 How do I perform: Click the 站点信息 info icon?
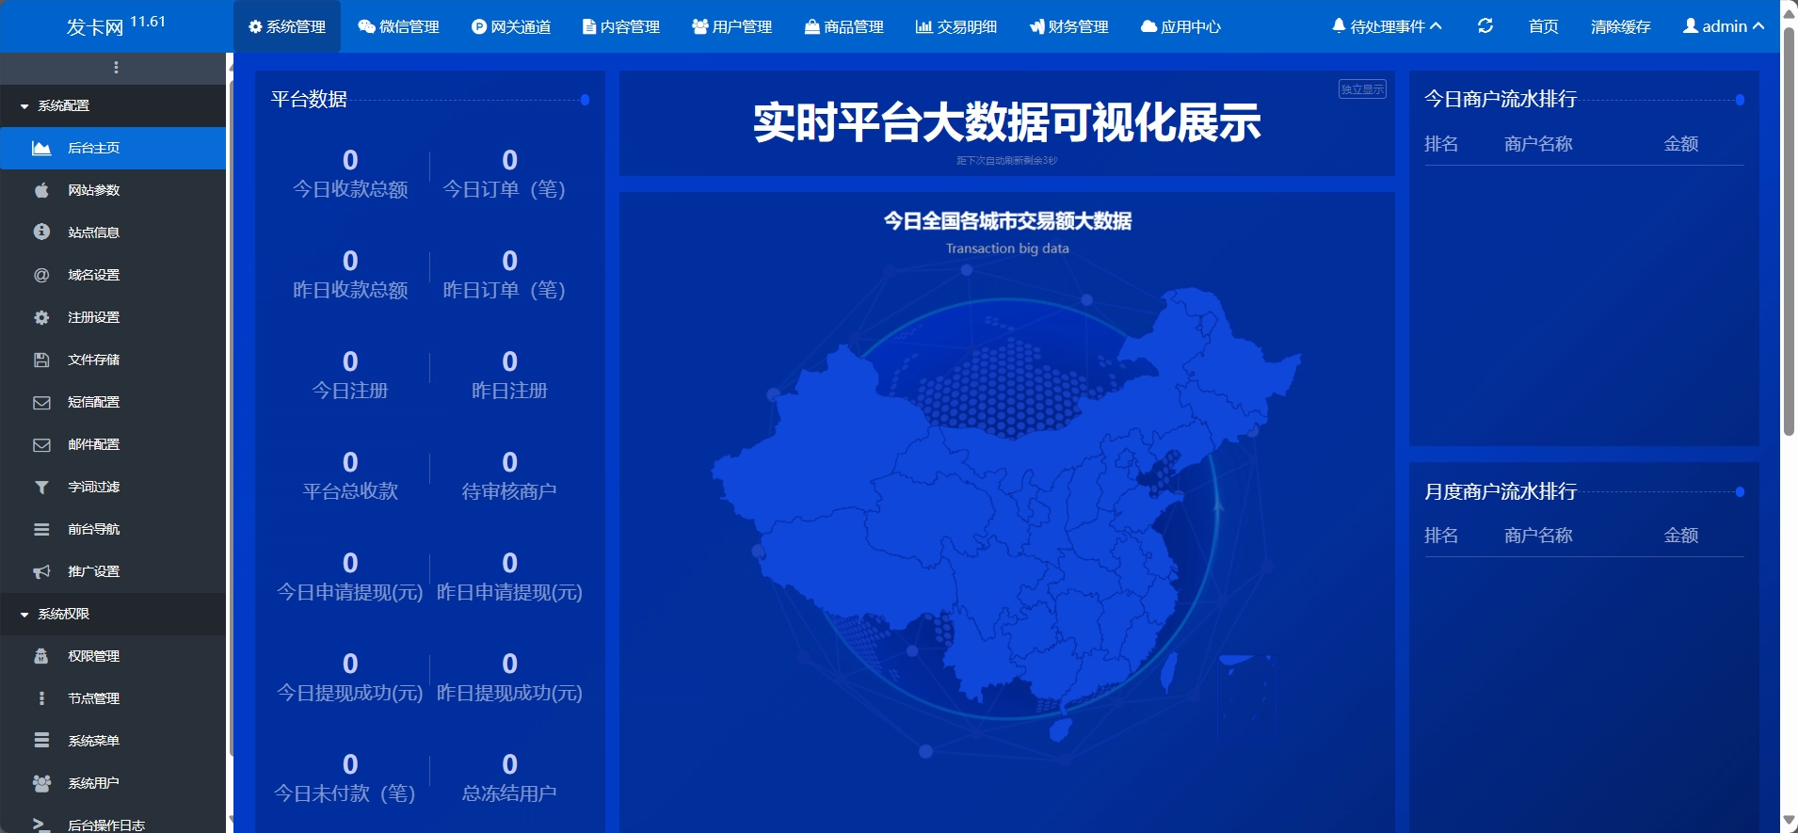(41, 232)
